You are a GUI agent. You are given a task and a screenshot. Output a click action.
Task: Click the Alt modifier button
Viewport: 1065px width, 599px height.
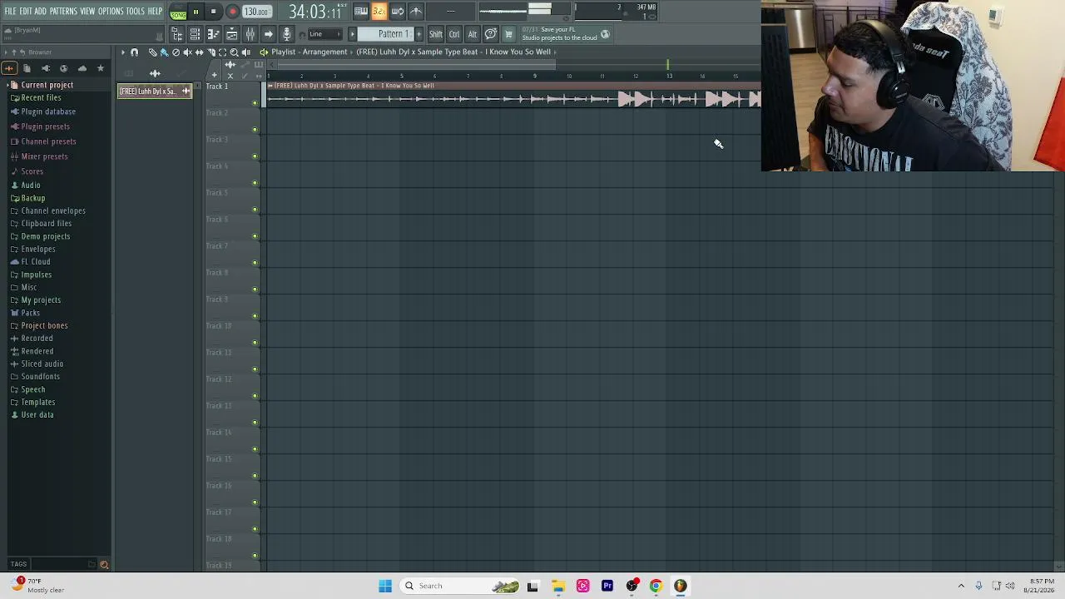(473, 34)
